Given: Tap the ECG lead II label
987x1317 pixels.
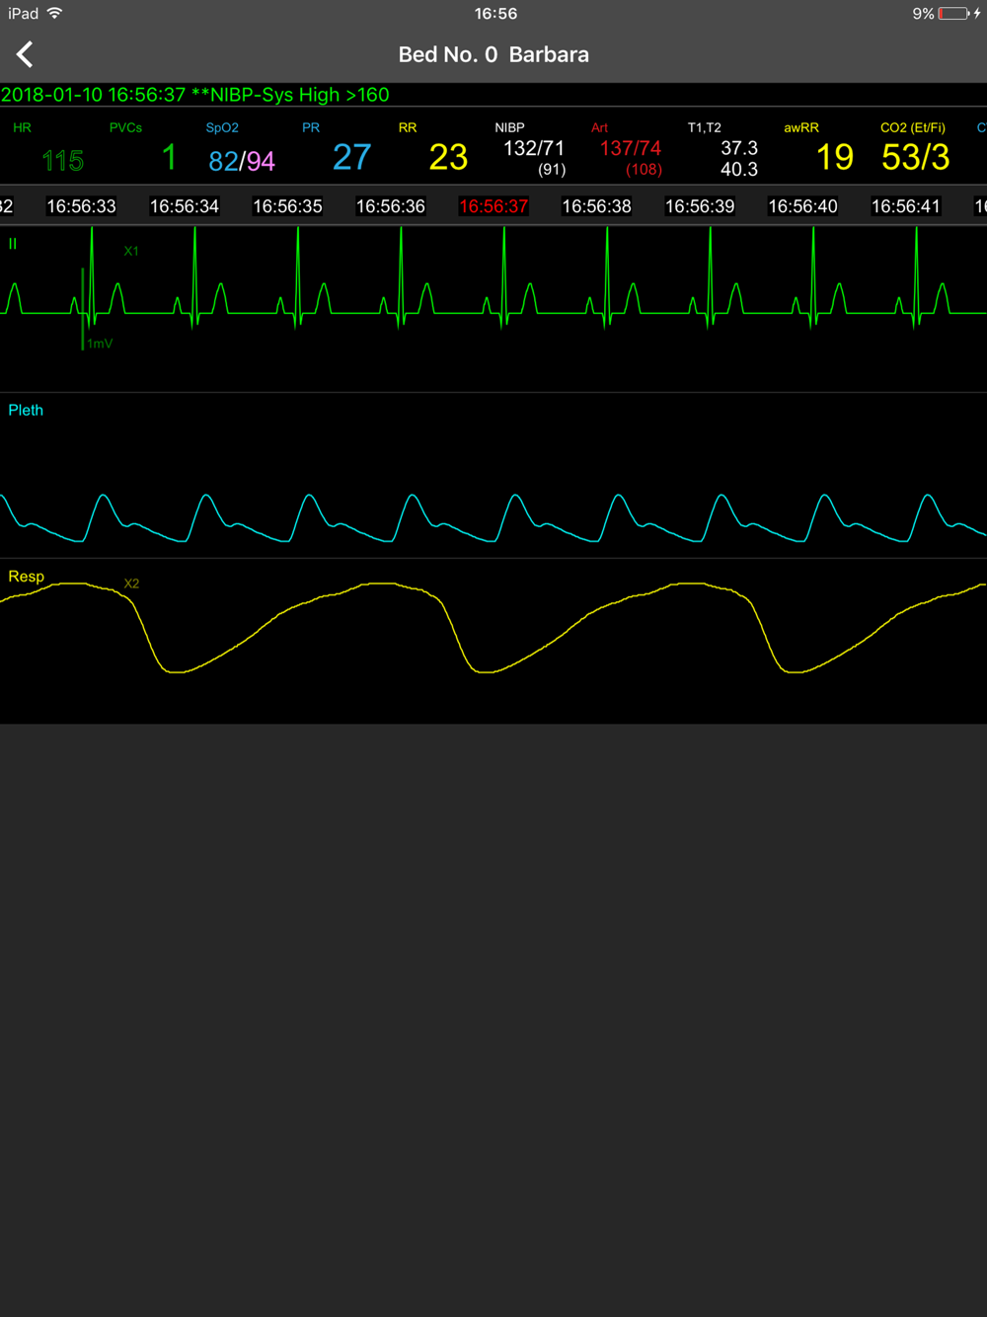Looking at the screenshot, I should 13,244.
